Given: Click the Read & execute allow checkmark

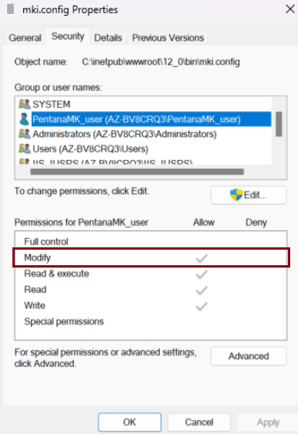Looking at the screenshot, I should tap(202, 275).
